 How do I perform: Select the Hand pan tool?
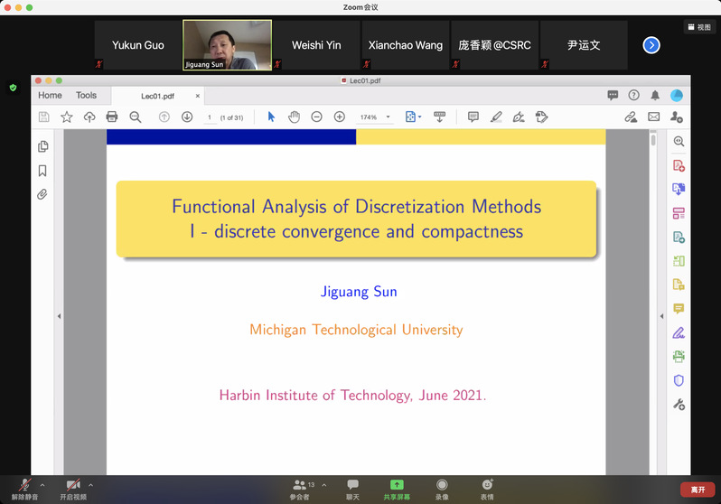[294, 117]
